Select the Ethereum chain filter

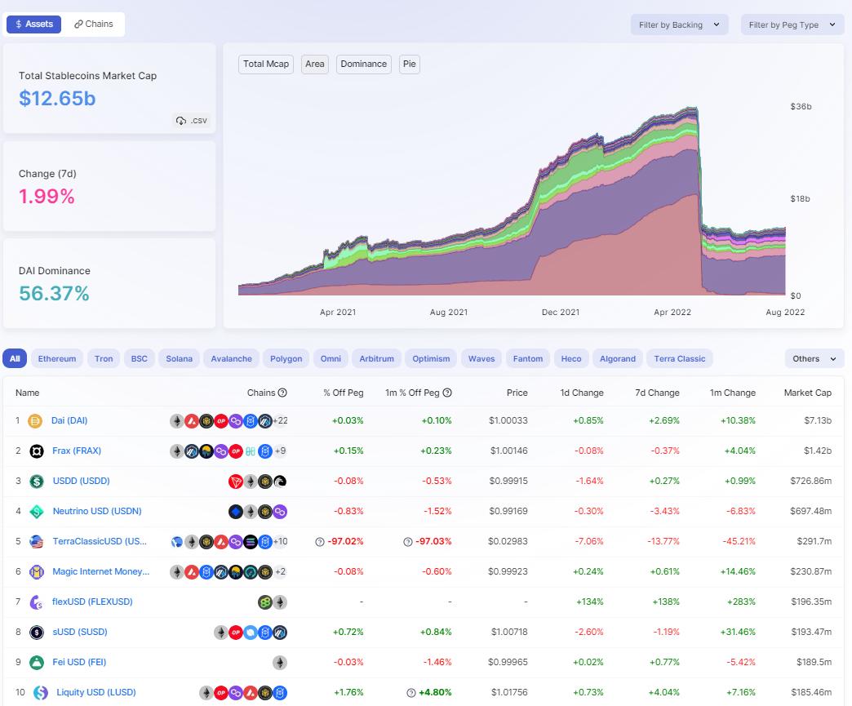coord(57,358)
